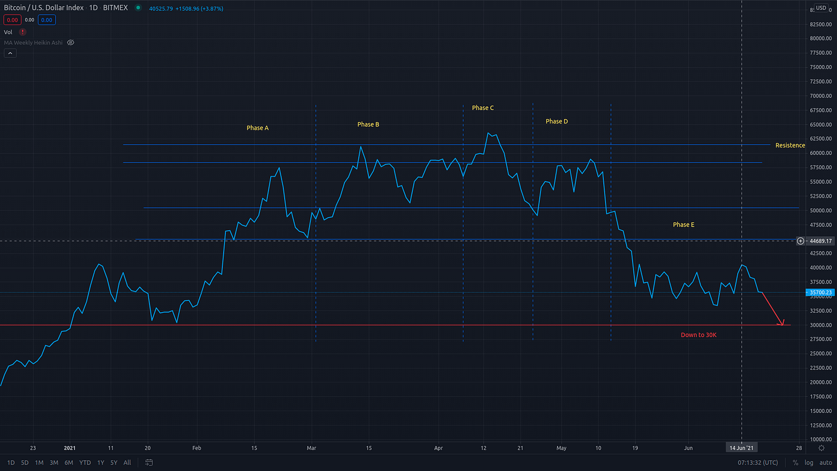This screenshot has height=471, width=837.
Task: Click the plus icon on the price crosshair label
Action: pyautogui.click(x=801, y=241)
